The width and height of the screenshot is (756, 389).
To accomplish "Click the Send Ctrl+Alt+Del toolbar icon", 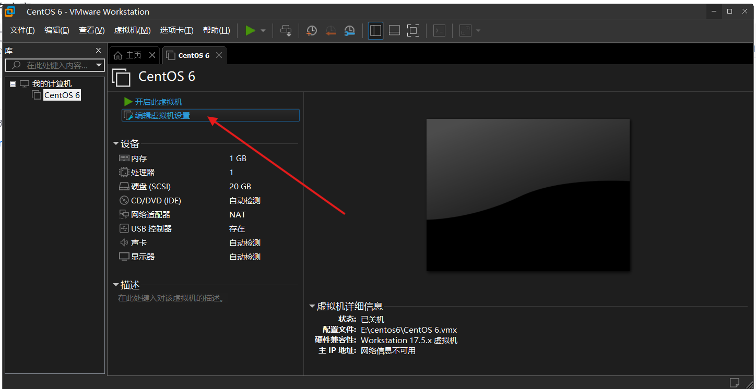I will (286, 31).
